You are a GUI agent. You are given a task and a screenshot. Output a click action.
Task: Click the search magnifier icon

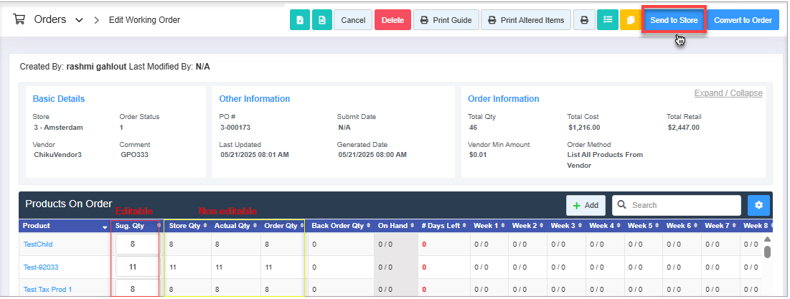(621, 205)
